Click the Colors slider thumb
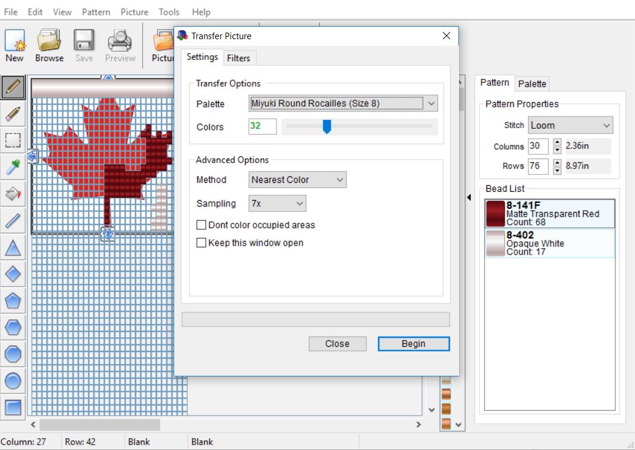This screenshot has width=635, height=450. click(327, 126)
